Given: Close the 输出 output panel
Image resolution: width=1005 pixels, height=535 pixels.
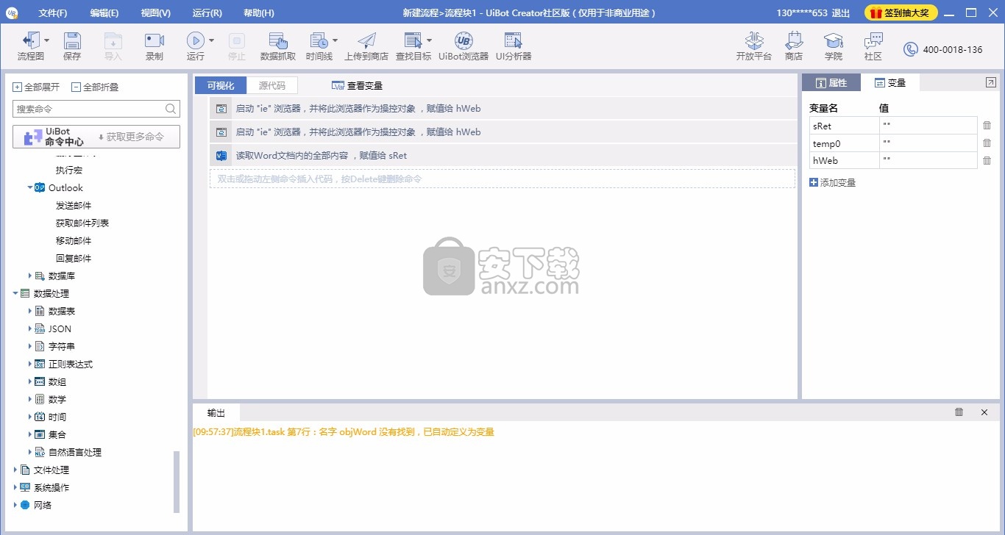Looking at the screenshot, I should point(984,412).
